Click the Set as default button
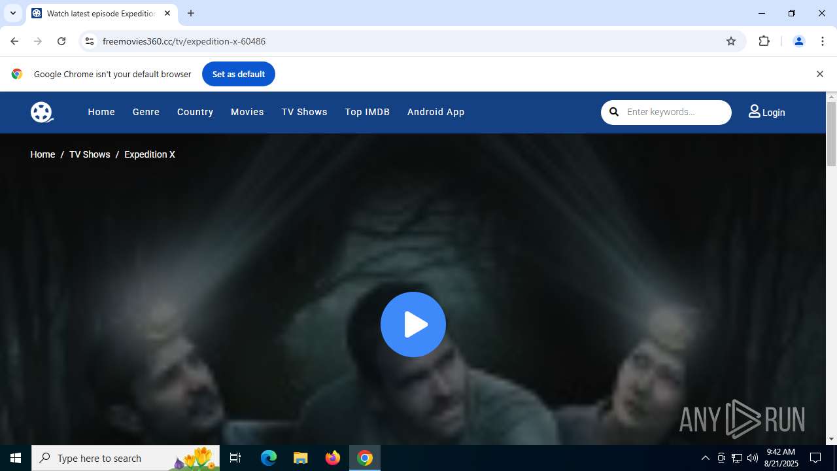Viewport: 837px width, 471px height. point(239,74)
